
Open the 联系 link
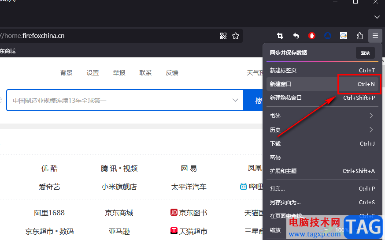pyautogui.click(x=146, y=73)
